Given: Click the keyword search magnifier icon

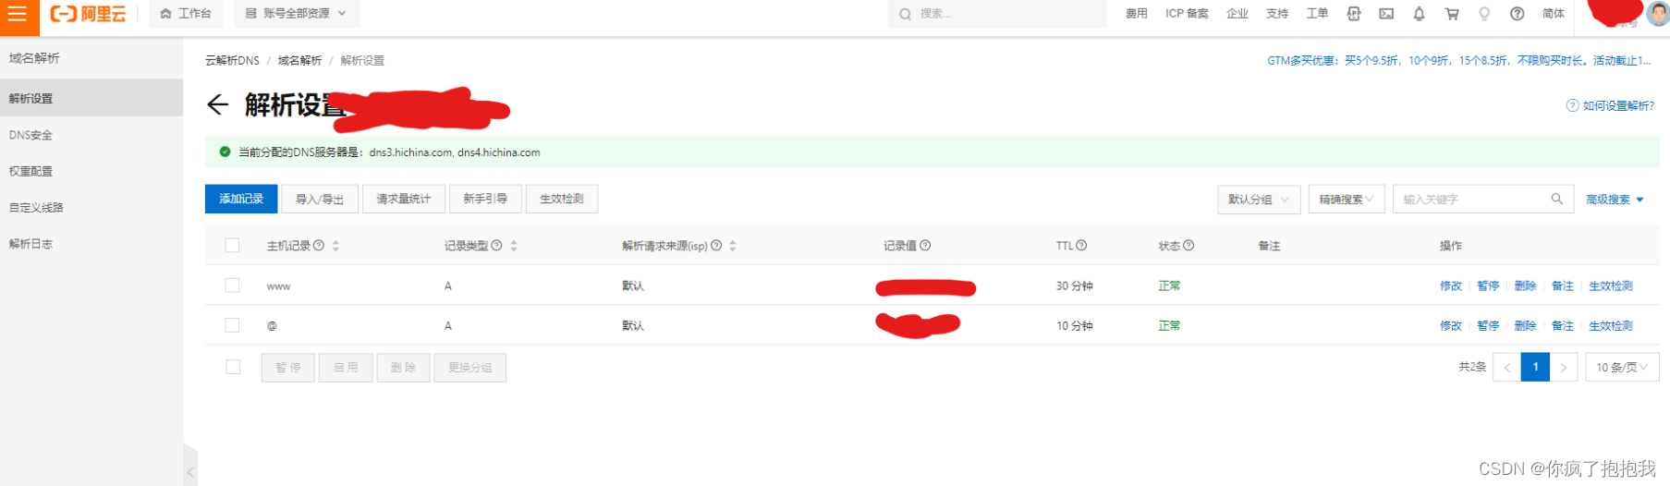Looking at the screenshot, I should click(1556, 199).
